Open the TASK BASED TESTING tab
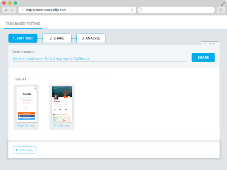This screenshot has height=170, width=227. click(x=23, y=24)
